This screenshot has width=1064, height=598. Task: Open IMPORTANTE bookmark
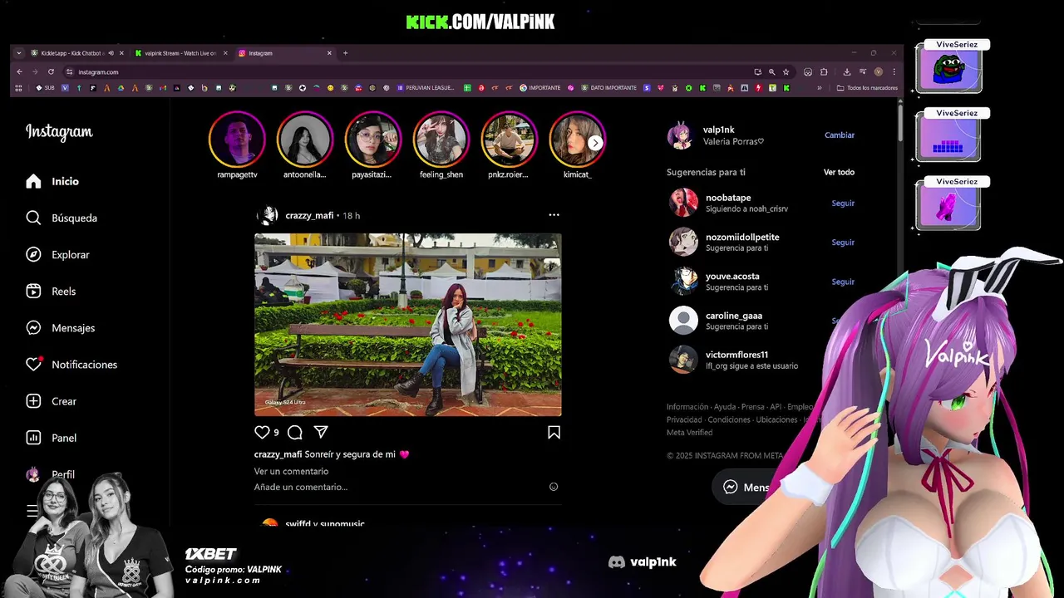pyautogui.click(x=540, y=87)
